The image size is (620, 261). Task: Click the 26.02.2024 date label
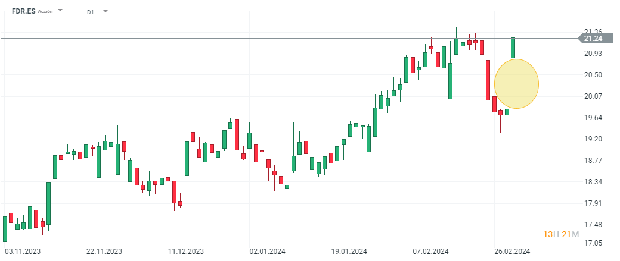513,251
